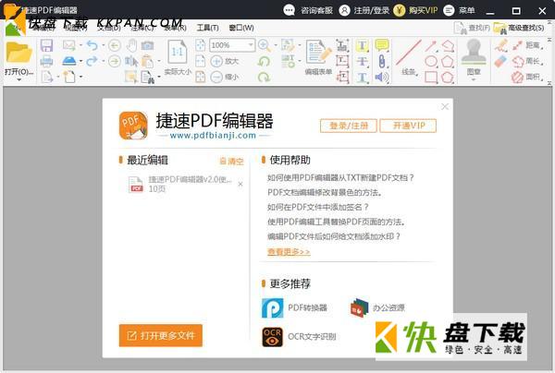The width and height of the screenshot is (555, 373).
Task: Go to next view with right arrow circle
Action: tap(115, 61)
